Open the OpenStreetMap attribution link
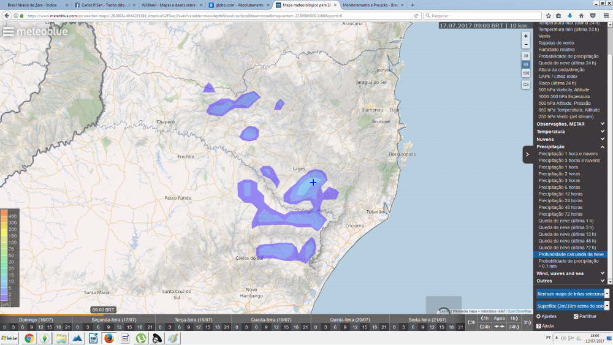The image size is (613, 345). 519,311
